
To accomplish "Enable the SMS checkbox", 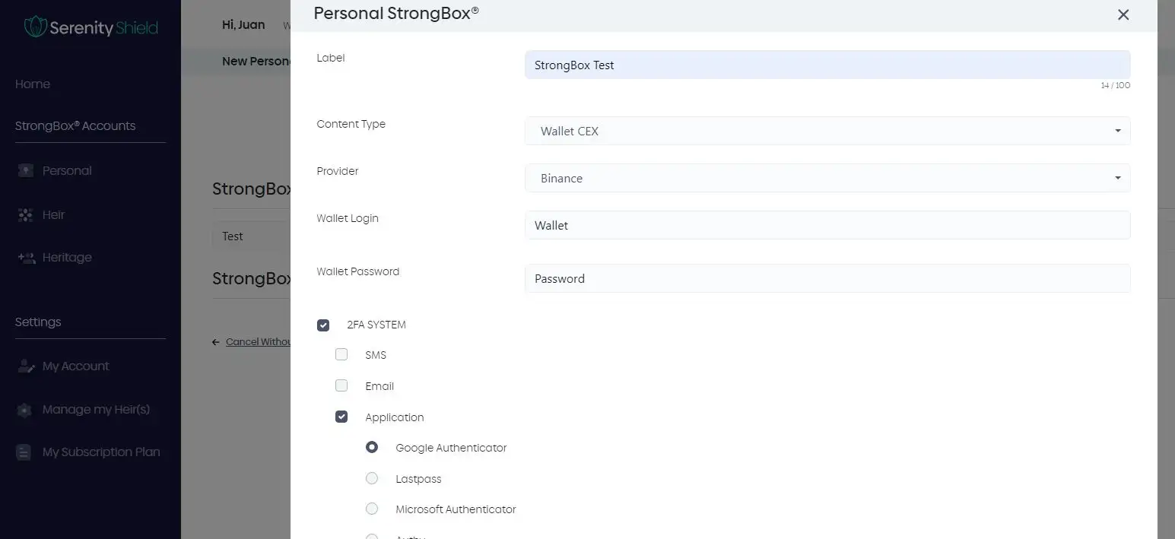I will [x=341, y=355].
